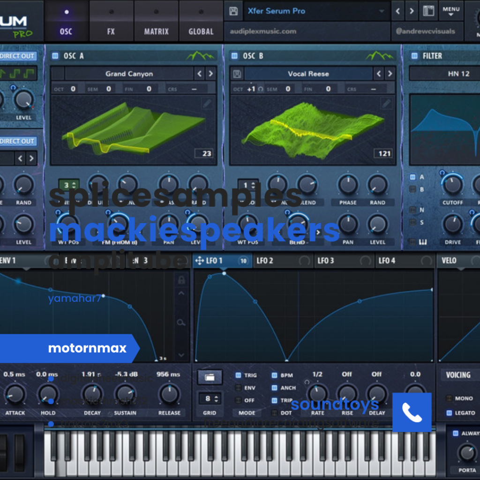The image size is (480, 480).
Task: Select previous wavetable for Grand Canyon
Action: click(x=200, y=74)
